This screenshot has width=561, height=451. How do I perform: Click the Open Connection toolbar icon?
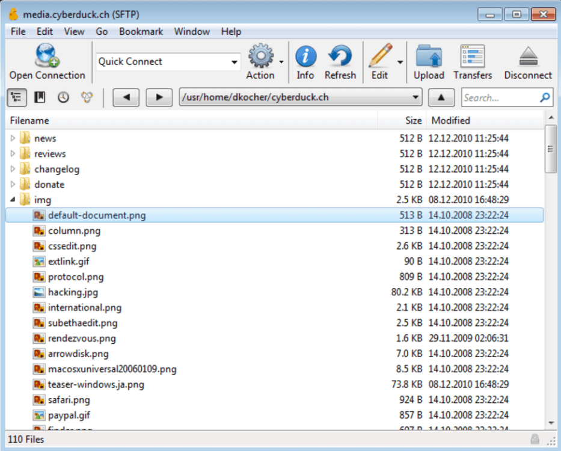47,57
